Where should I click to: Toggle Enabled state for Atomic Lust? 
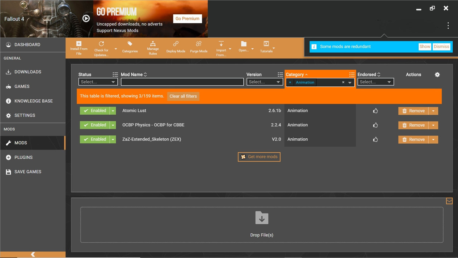click(95, 111)
